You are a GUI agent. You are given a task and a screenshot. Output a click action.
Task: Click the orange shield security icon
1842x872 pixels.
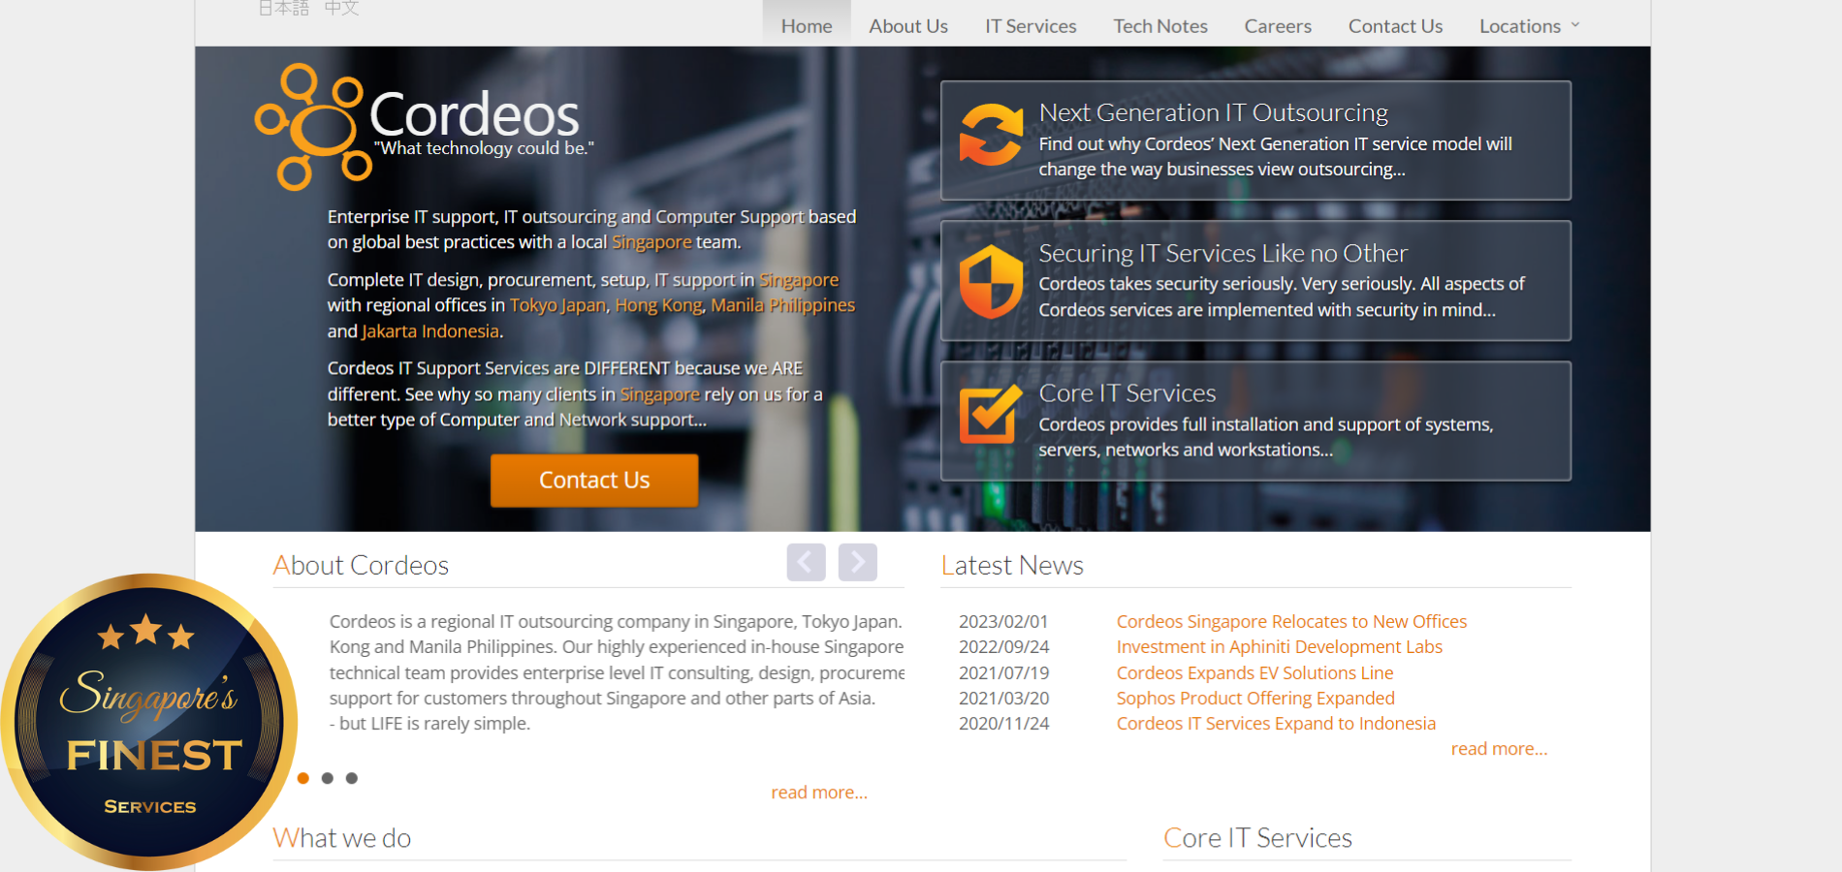pos(990,282)
